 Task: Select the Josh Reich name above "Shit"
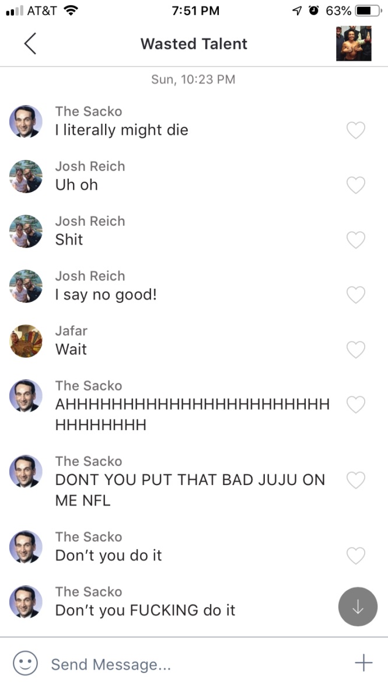[90, 221]
